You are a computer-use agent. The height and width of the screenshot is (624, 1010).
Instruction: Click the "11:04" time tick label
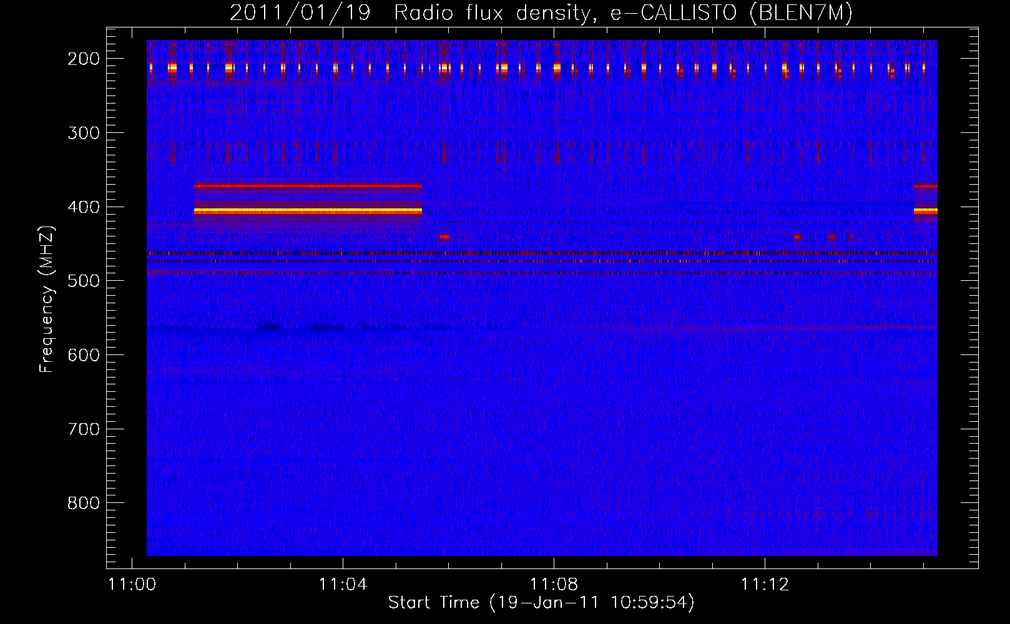pos(343,585)
